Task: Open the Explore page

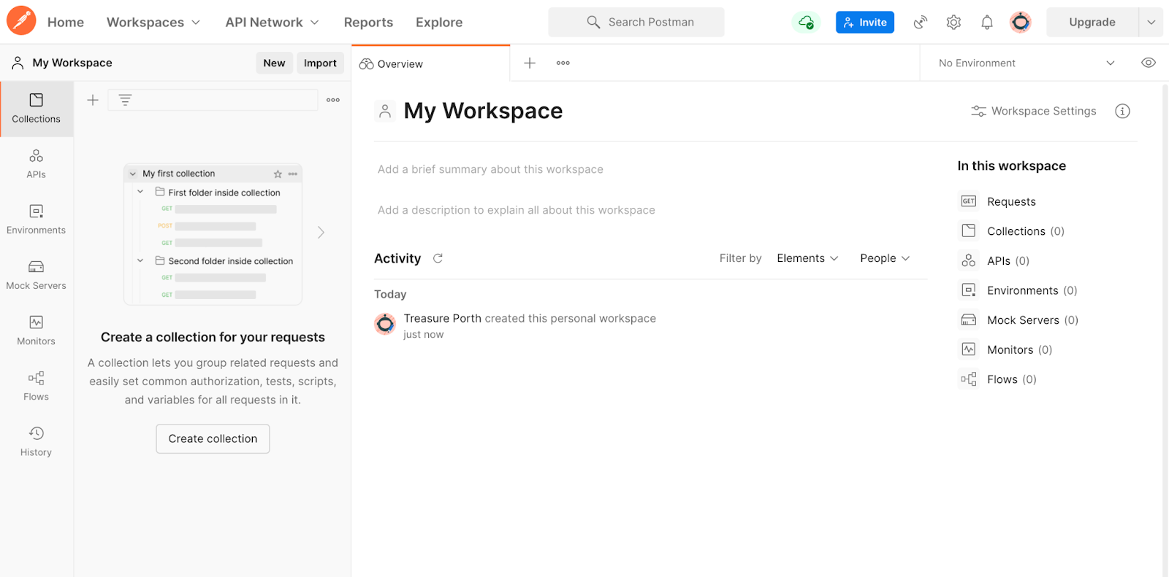Action: (439, 22)
